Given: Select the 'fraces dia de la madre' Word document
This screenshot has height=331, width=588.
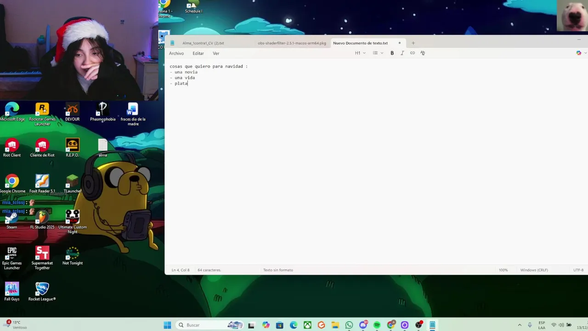Looking at the screenshot, I should click(133, 114).
